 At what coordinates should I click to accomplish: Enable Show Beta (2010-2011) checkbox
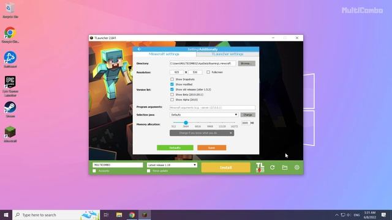(172, 95)
